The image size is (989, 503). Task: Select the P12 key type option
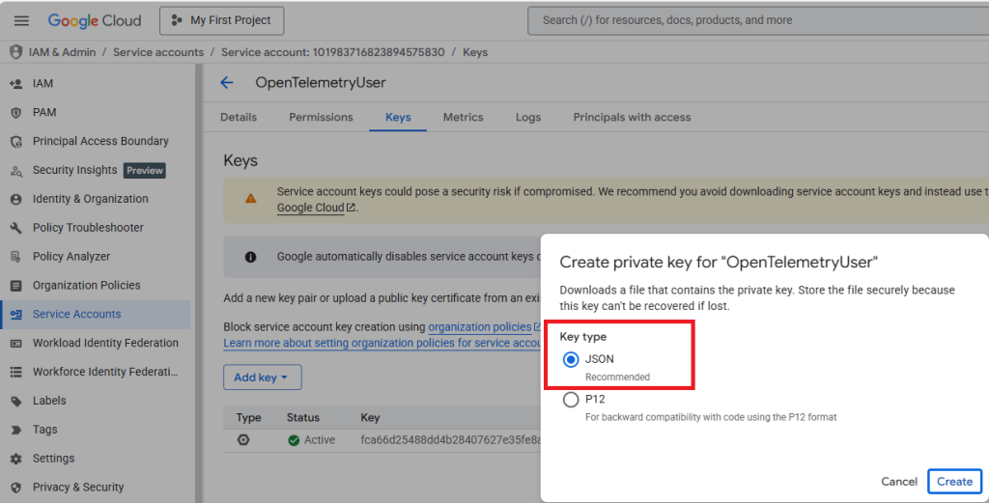(571, 400)
